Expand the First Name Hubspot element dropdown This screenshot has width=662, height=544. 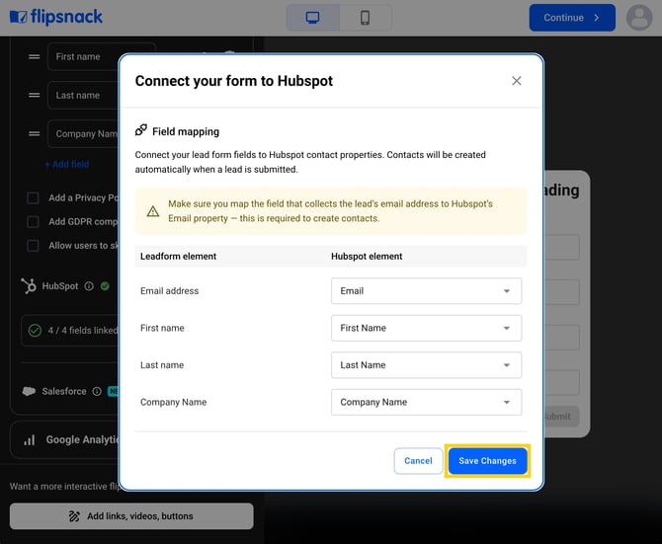point(426,328)
